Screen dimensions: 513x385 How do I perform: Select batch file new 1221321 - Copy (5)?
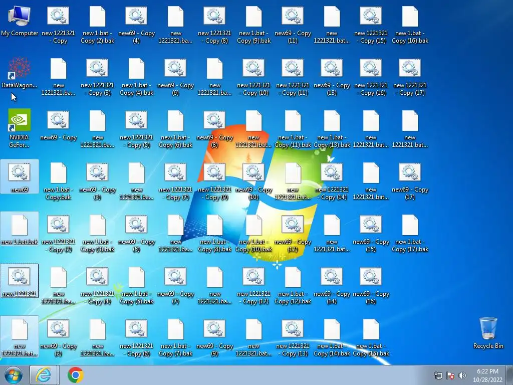coord(136,129)
